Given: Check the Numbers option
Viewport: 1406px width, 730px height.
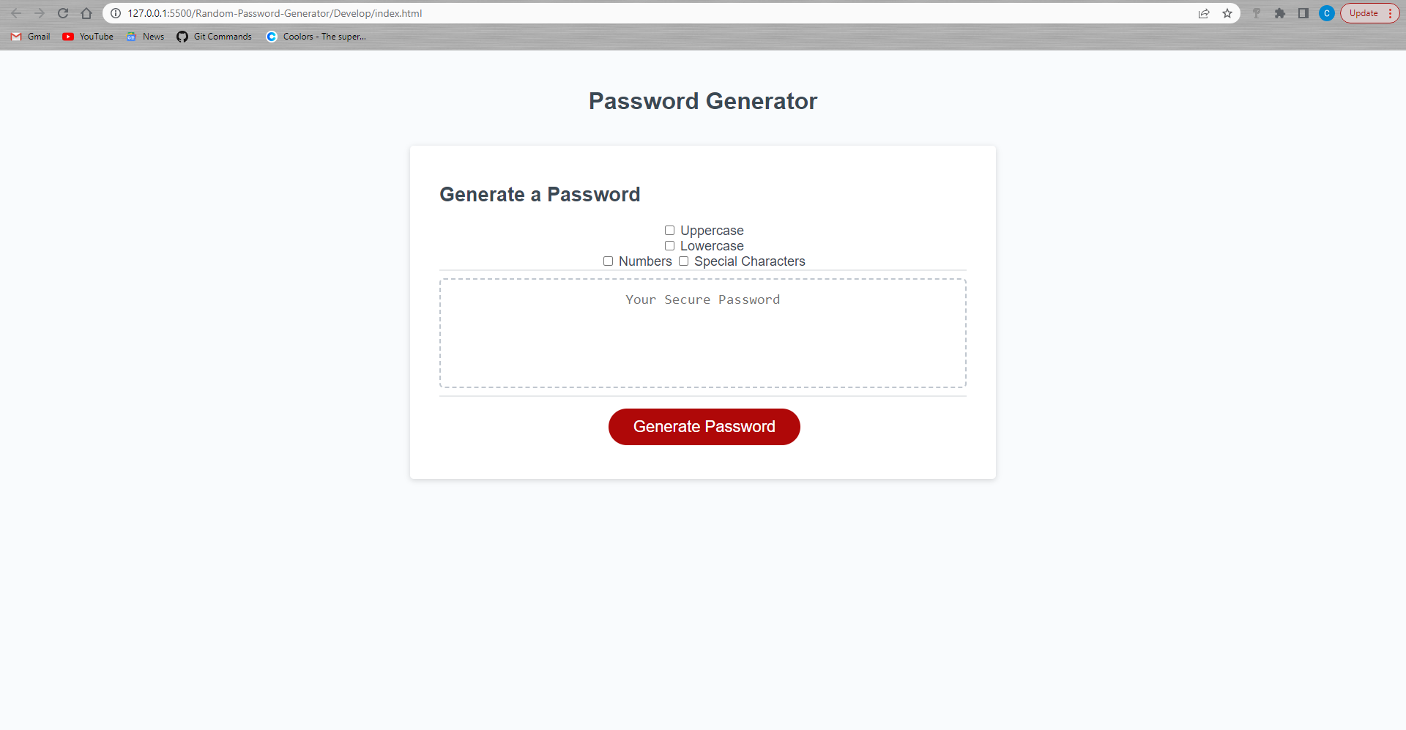Looking at the screenshot, I should pyautogui.click(x=608, y=261).
